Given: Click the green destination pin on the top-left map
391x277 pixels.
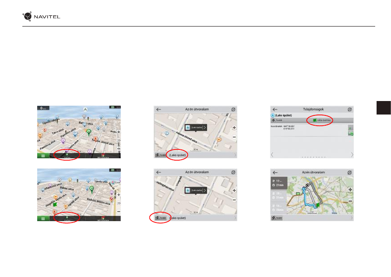Looking at the screenshot, I should click(89, 133).
